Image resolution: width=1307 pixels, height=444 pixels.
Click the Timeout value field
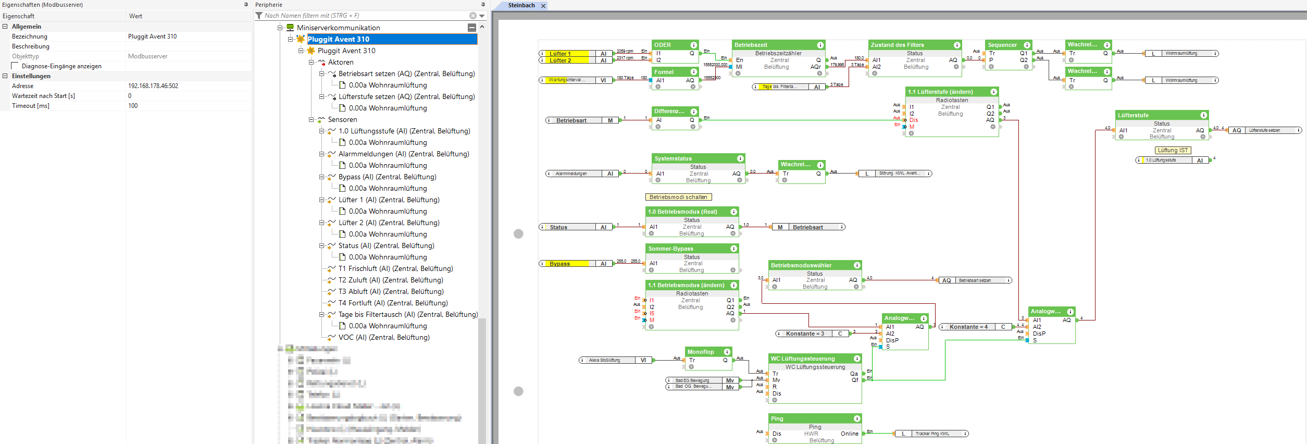(188, 106)
